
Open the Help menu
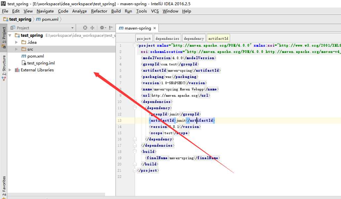187,11
